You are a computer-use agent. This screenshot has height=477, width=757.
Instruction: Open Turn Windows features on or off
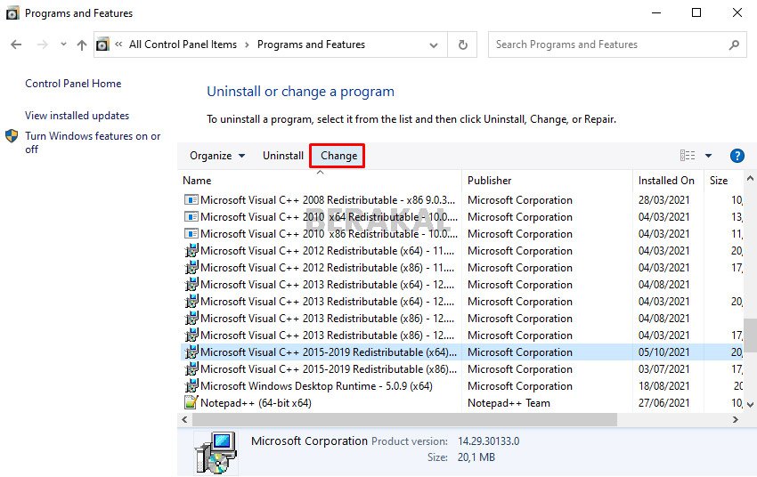coord(93,142)
